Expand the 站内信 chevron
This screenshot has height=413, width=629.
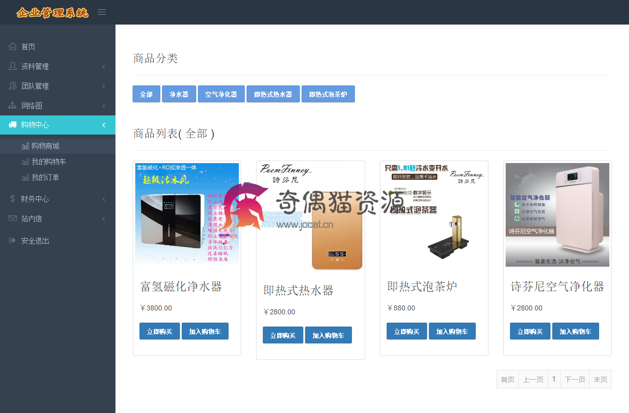click(104, 219)
